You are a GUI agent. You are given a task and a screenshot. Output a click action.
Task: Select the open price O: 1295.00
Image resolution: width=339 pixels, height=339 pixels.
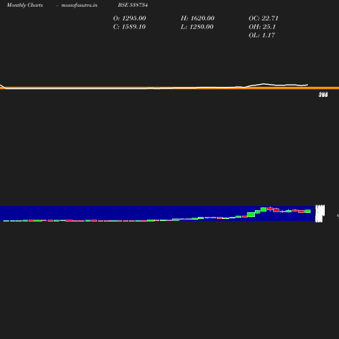tap(129, 18)
